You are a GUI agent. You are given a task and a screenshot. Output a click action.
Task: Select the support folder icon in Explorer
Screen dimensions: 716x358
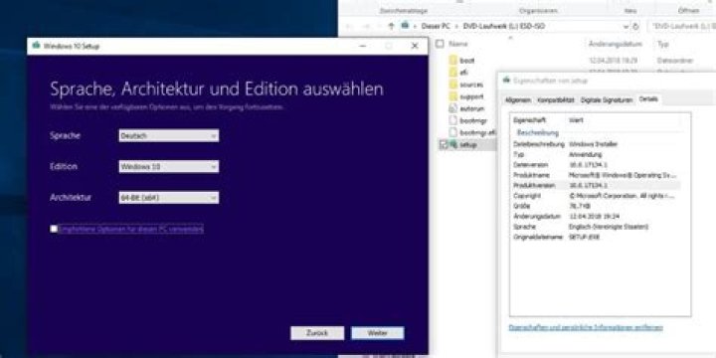point(453,96)
